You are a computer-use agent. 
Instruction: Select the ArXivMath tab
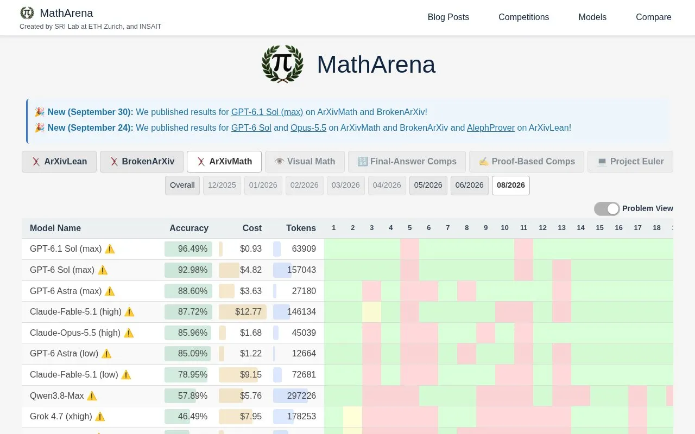pyautogui.click(x=224, y=162)
